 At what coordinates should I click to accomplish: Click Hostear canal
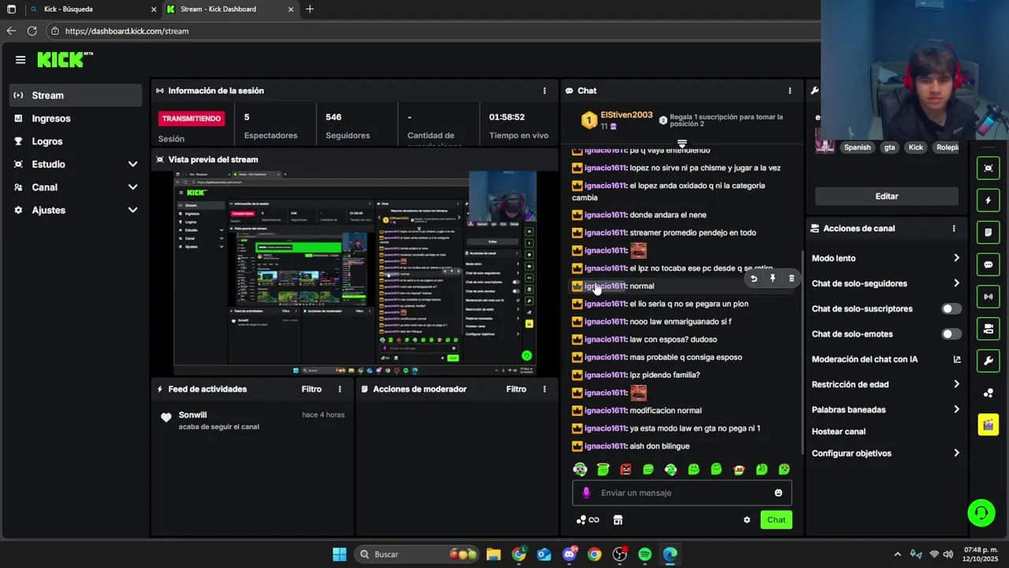tap(839, 432)
